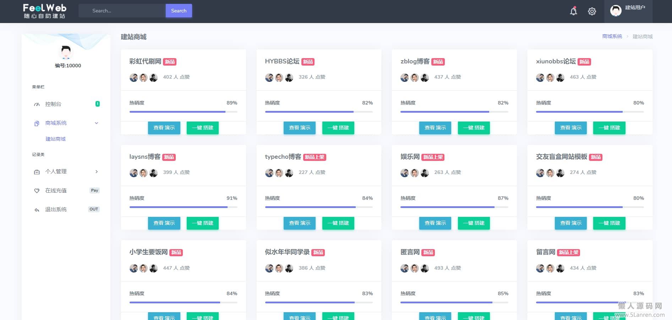Click first liker avatar on 彩虹代刷网 card
Screen dimensions: 672x320
click(133, 78)
